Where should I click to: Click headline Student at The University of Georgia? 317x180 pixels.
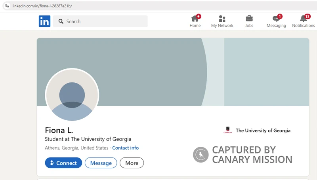click(x=88, y=139)
